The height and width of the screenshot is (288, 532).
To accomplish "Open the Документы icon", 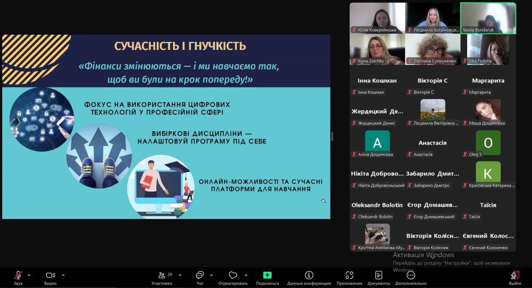I will pyautogui.click(x=379, y=276).
